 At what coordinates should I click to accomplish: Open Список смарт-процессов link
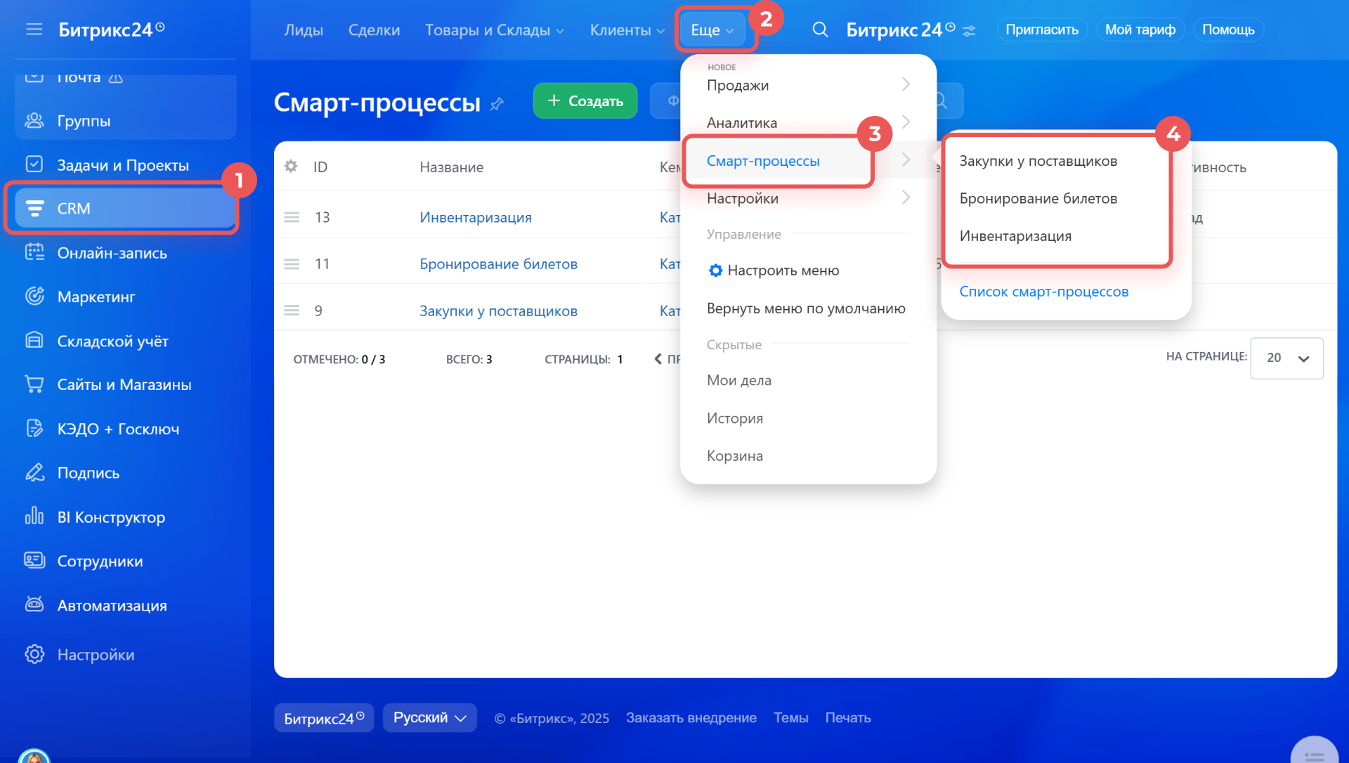[1043, 292]
